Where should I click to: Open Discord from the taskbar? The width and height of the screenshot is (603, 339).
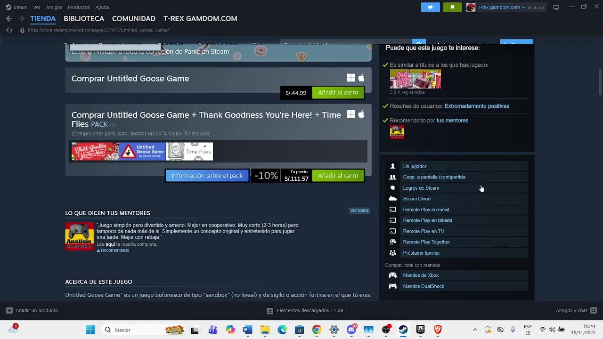click(x=351, y=330)
